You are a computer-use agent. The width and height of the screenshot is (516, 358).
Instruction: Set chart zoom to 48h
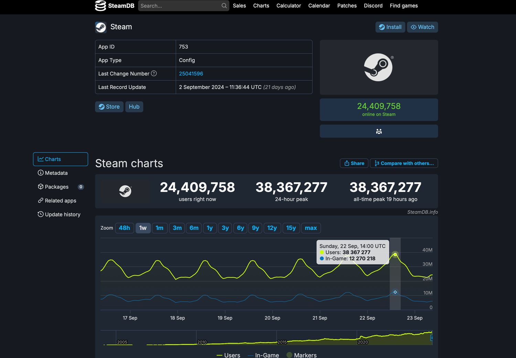click(125, 228)
